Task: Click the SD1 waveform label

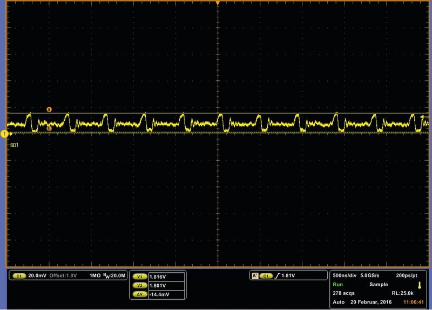Action: [15, 145]
